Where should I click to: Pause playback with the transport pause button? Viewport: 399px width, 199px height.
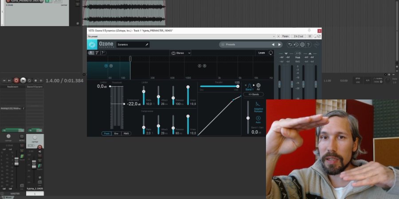coord(41,80)
